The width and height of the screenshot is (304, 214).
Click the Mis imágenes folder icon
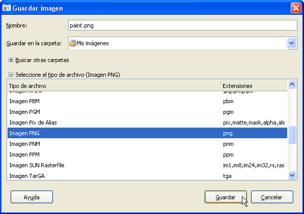point(72,43)
